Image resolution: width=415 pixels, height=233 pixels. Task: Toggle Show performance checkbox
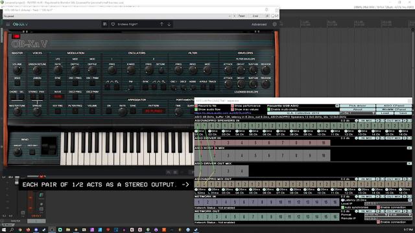232,105
